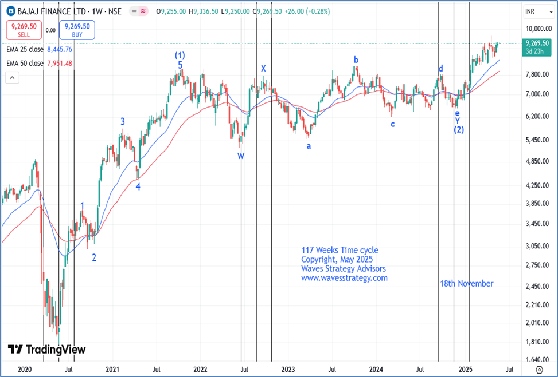Select the 'X' wave label

tap(263, 69)
